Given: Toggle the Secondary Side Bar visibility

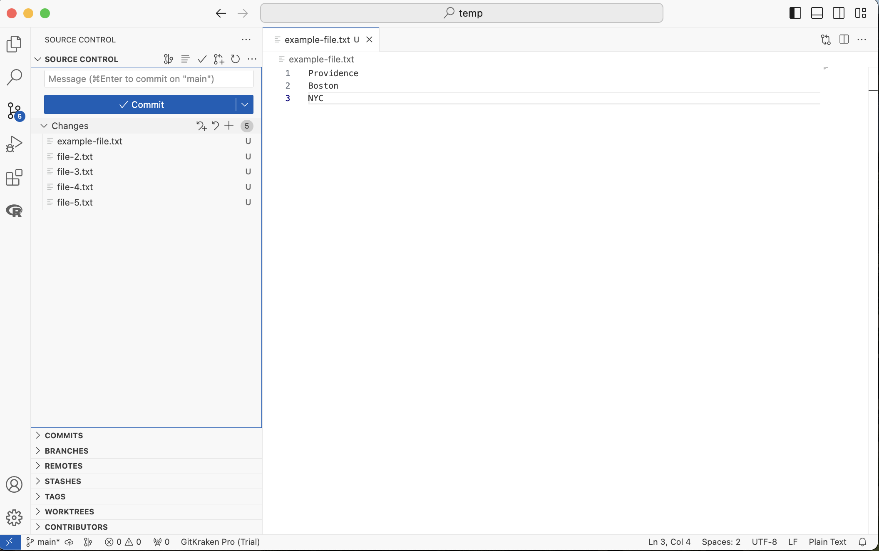Looking at the screenshot, I should click(x=839, y=13).
